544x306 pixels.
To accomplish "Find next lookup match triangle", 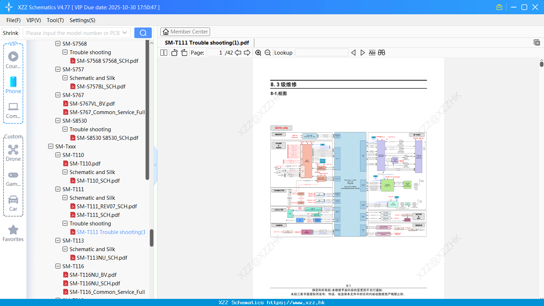I will point(363,53).
